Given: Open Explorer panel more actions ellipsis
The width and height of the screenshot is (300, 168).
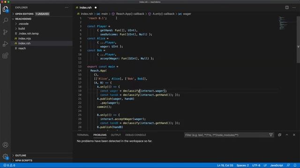Looking at the screenshot, I should (x=67, y=7).
